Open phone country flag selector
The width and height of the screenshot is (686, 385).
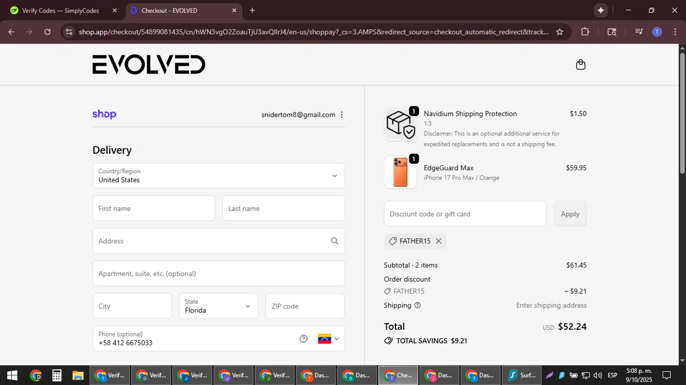point(329,338)
